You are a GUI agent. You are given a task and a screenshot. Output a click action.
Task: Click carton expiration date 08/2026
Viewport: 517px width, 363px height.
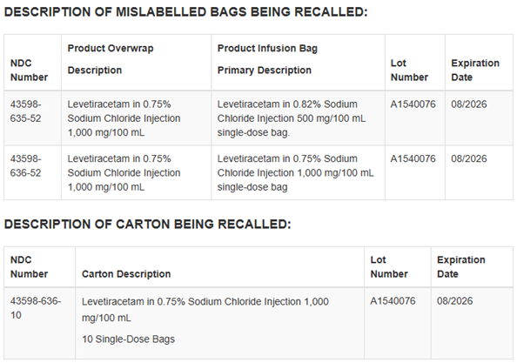coord(454,300)
